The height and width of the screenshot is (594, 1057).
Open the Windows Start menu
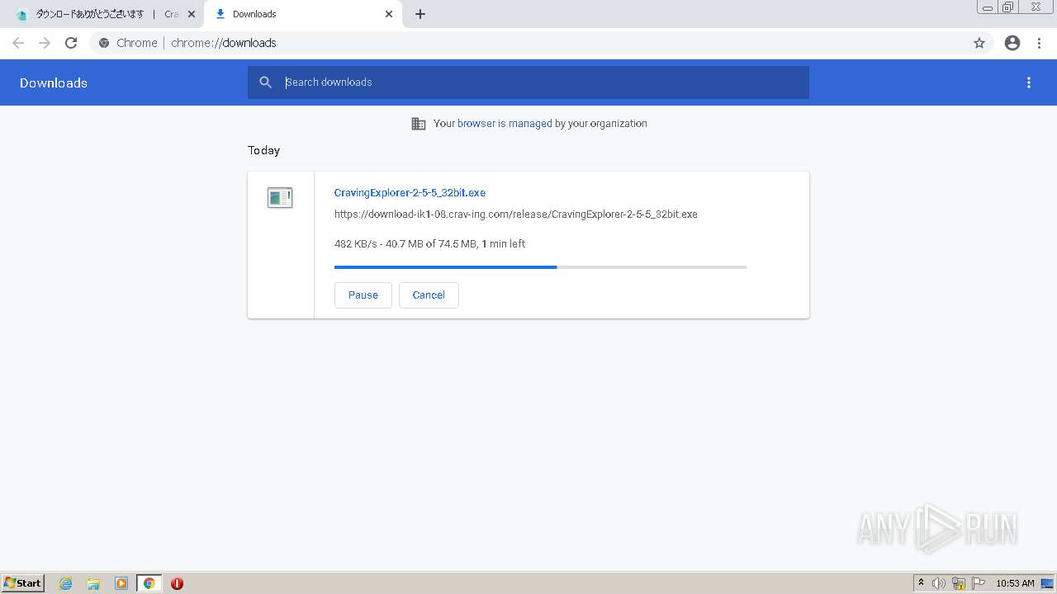(x=23, y=583)
